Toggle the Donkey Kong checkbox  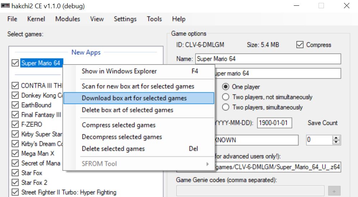(15, 95)
